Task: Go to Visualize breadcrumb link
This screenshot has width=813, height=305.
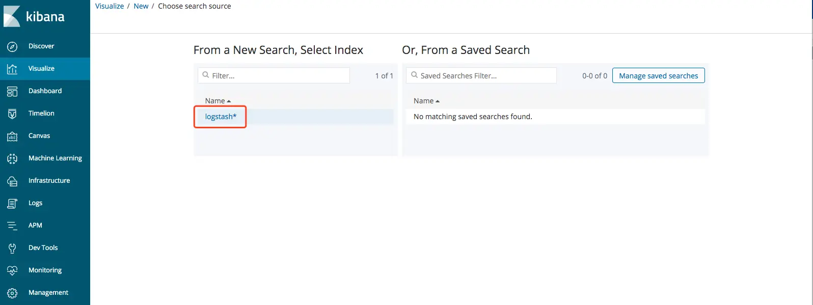Action: [x=110, y=6]
